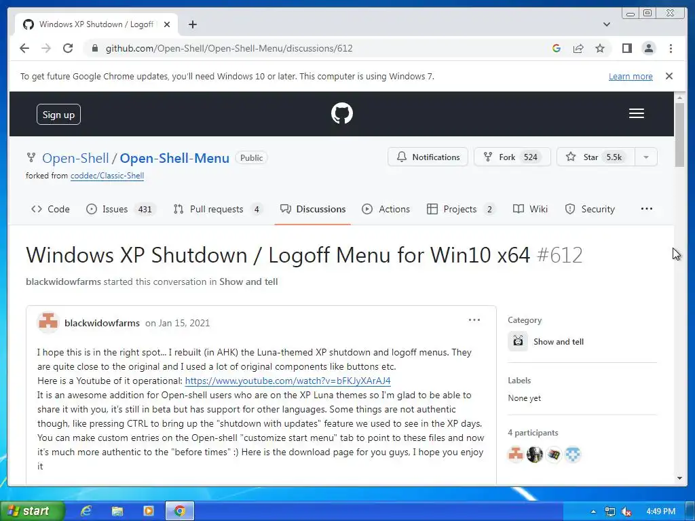The image size is (695, 521).
Task: Click the blackwidowfarms avatar in post
Action: point(48,322)
